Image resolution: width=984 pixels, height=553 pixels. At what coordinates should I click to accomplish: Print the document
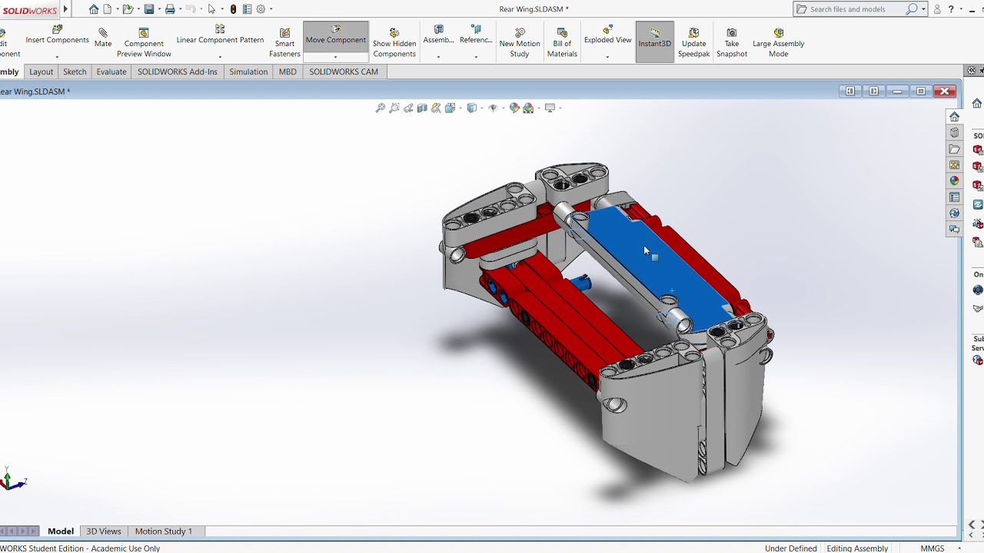(170, 9)
